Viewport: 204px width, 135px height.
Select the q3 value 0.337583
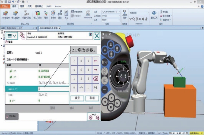(43, 71)
